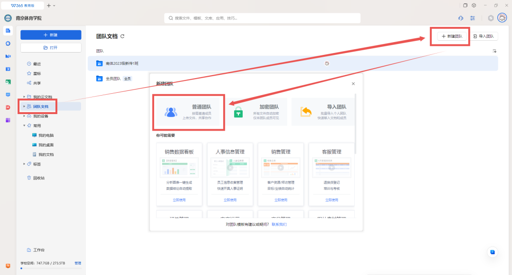Click 立即使用 under 客服管理
512x275 pixels.
click(331, 200)
